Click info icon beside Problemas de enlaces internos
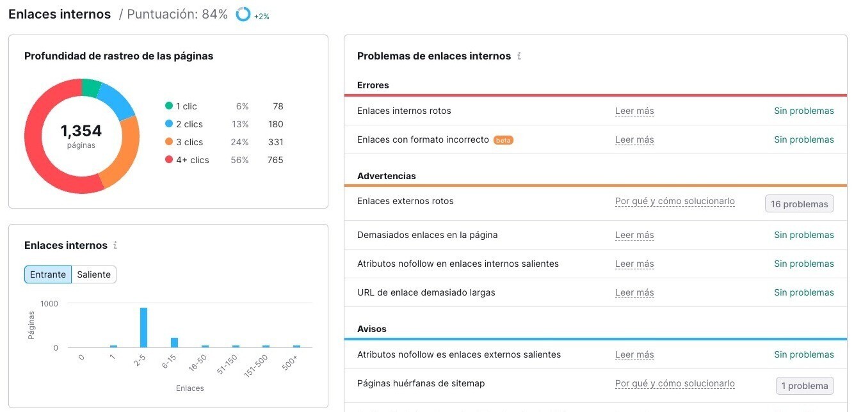Viewport: 854px width, 412px height. tap(519, 56)
